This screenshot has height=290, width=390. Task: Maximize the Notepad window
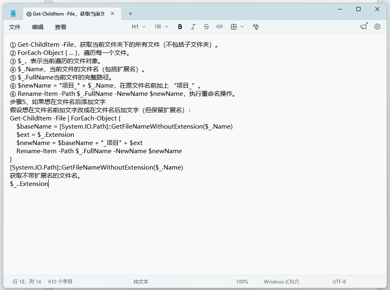358,9
